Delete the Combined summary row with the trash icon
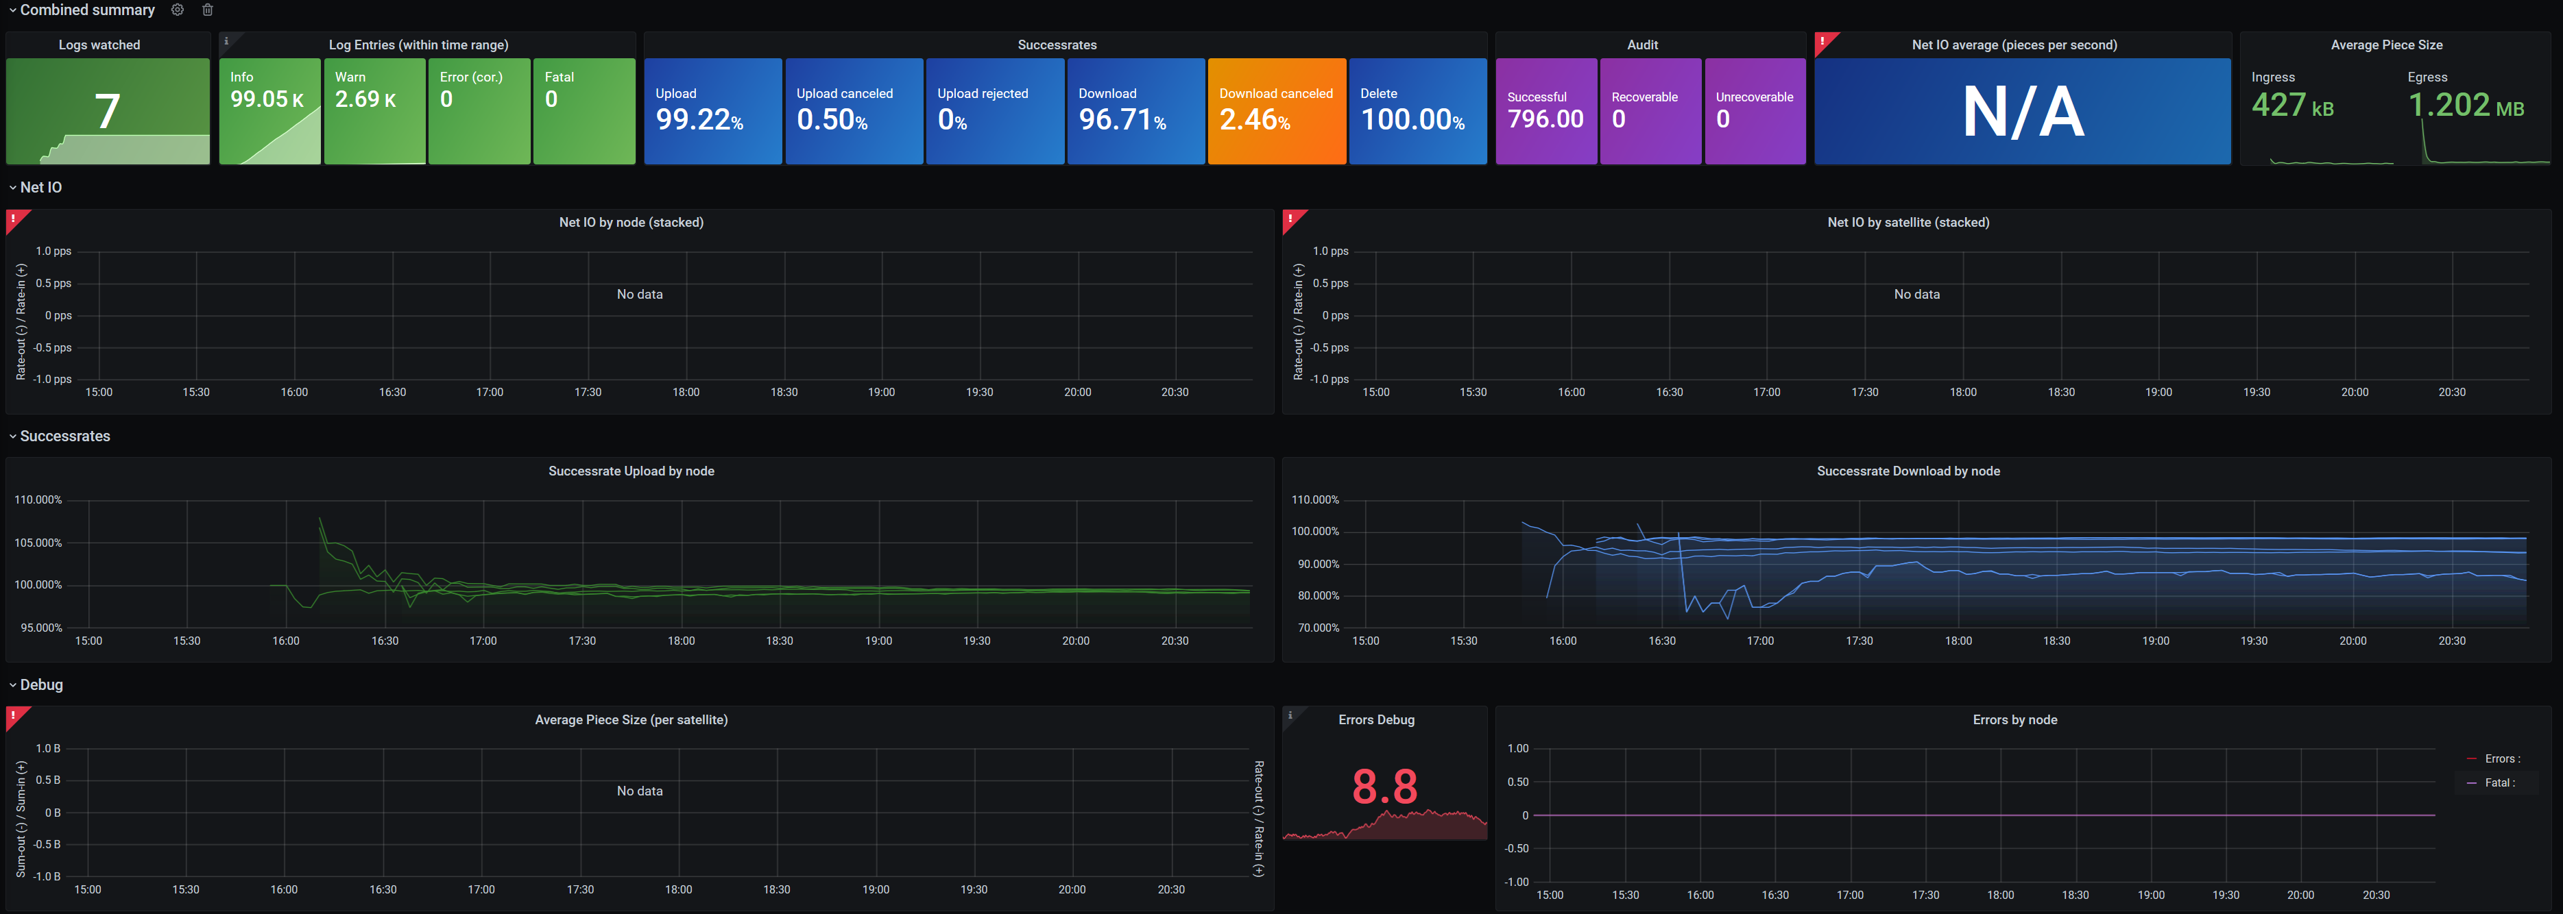2563x914 pixels. tap(207, 10)
